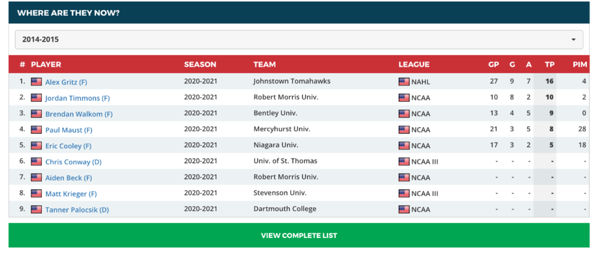Open Alex Gritz player profile
Image resolution: width=604 pixels, height=253 pixels.
(66, 82)
